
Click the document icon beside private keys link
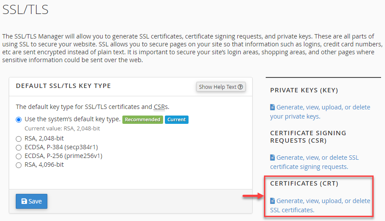pyautogui.click(x=272, y=107)
